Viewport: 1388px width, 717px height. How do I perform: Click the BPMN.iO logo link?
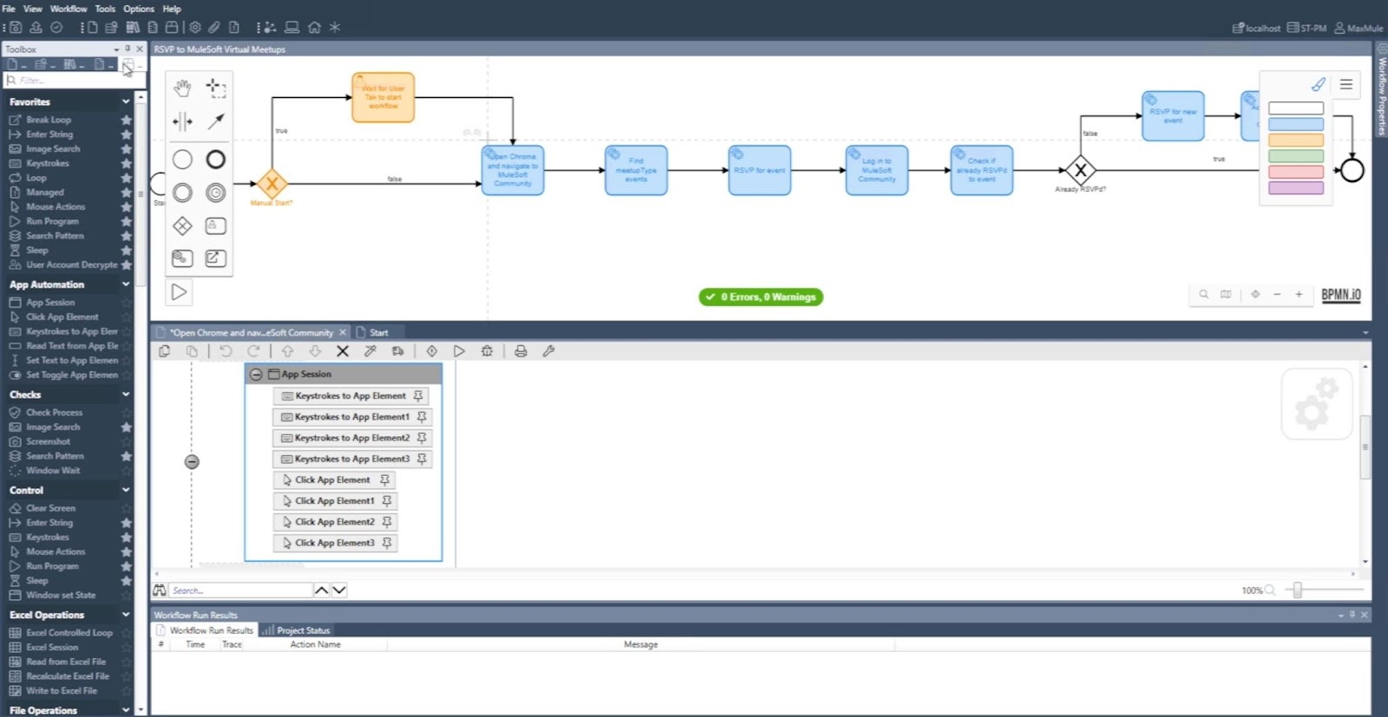coord(1341,295)
